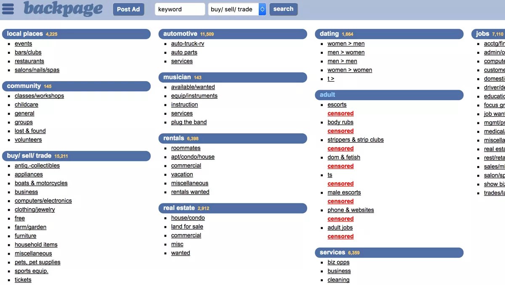
Task: Open the jobs section header
Action: tap(483, 34)
